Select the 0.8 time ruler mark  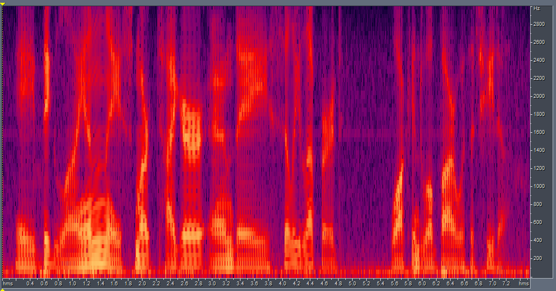pyautogui.click(x=59, y=284)
